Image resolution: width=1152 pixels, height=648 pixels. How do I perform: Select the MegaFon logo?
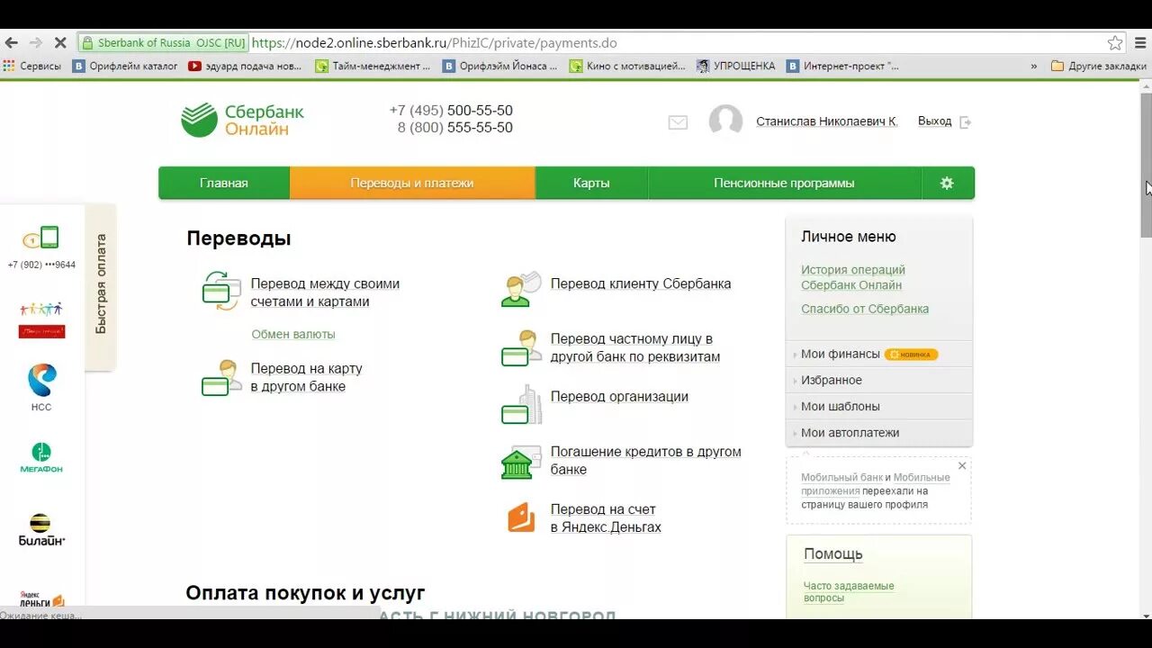[41, 457]
